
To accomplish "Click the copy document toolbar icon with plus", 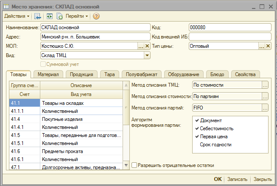I will point(59,16).
